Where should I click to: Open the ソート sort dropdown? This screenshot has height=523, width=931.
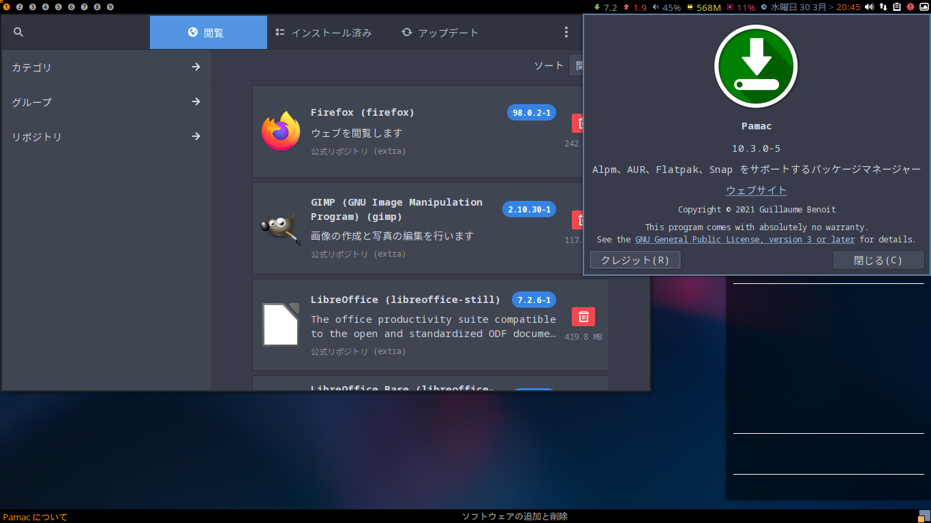click(576, 65)
